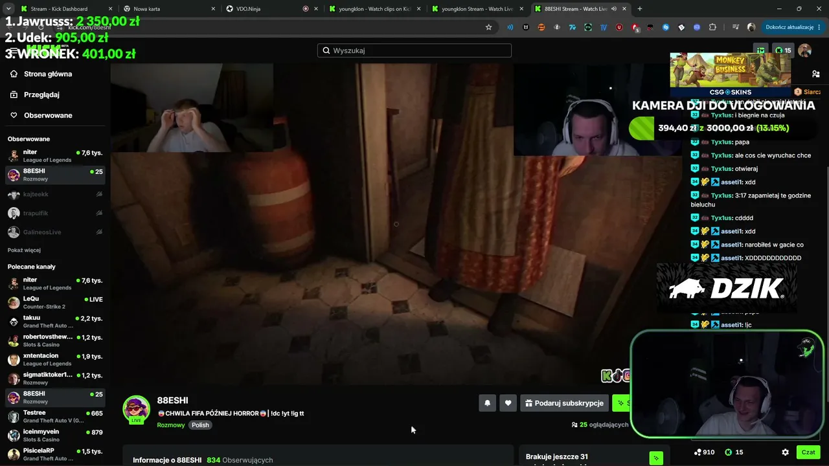829x466 pixels.
Task: Click the 910 channel points icon
Action: coord(697,452)
